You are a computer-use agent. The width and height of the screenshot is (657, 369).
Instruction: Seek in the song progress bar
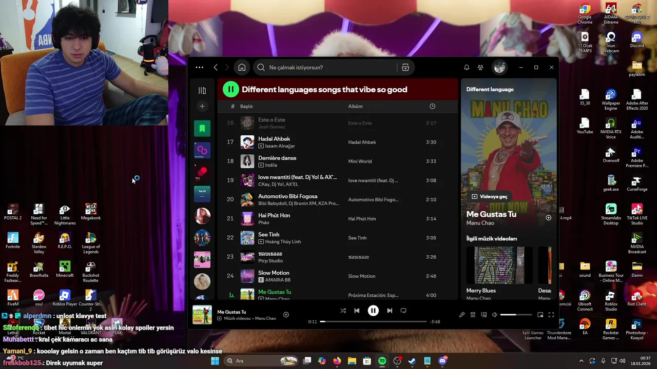374,321
